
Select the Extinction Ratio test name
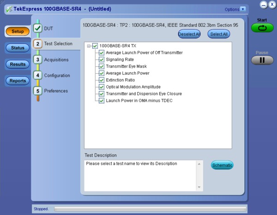(x=120, y=80)
